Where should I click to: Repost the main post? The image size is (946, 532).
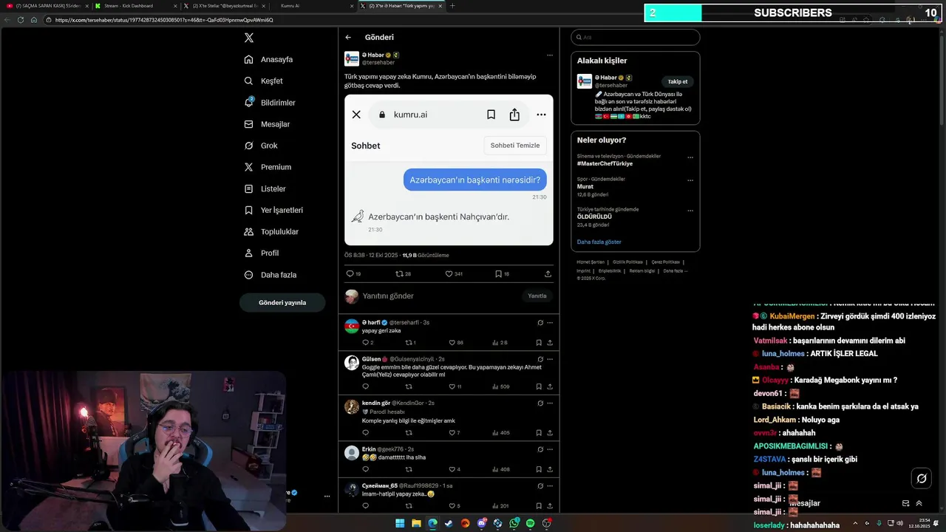click(x=400, y=273)
